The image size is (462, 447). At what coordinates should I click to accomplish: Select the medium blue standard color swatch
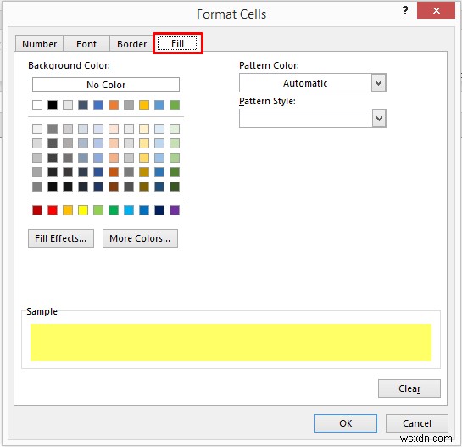[144, 210]
